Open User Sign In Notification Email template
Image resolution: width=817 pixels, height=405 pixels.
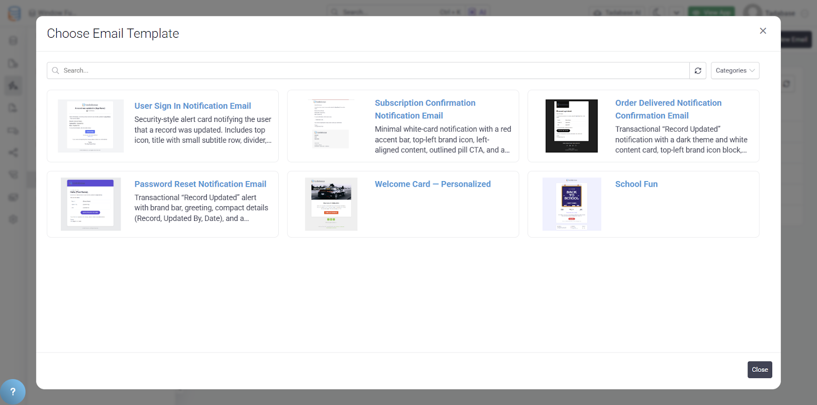click(193, 106)
